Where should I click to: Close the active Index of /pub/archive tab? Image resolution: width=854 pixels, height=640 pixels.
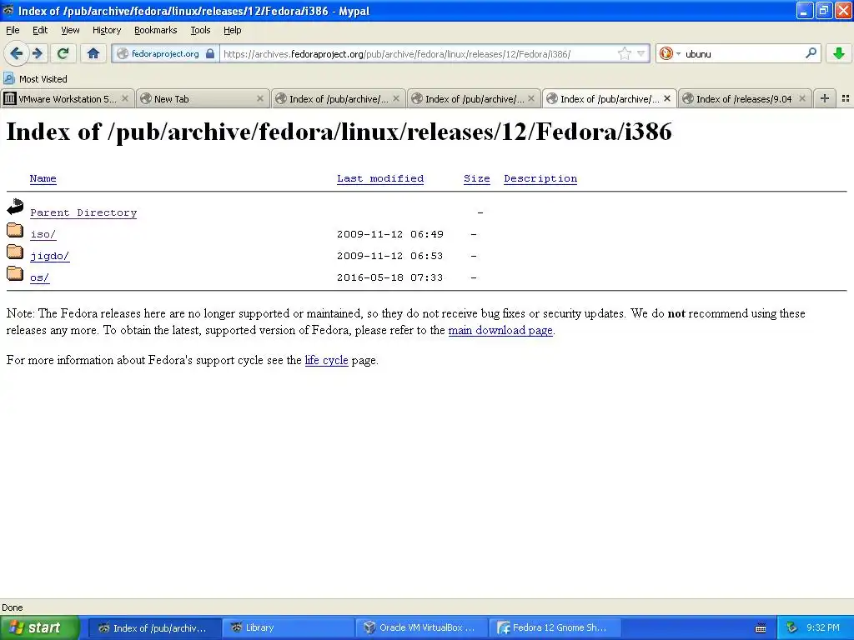pos(666,98)
